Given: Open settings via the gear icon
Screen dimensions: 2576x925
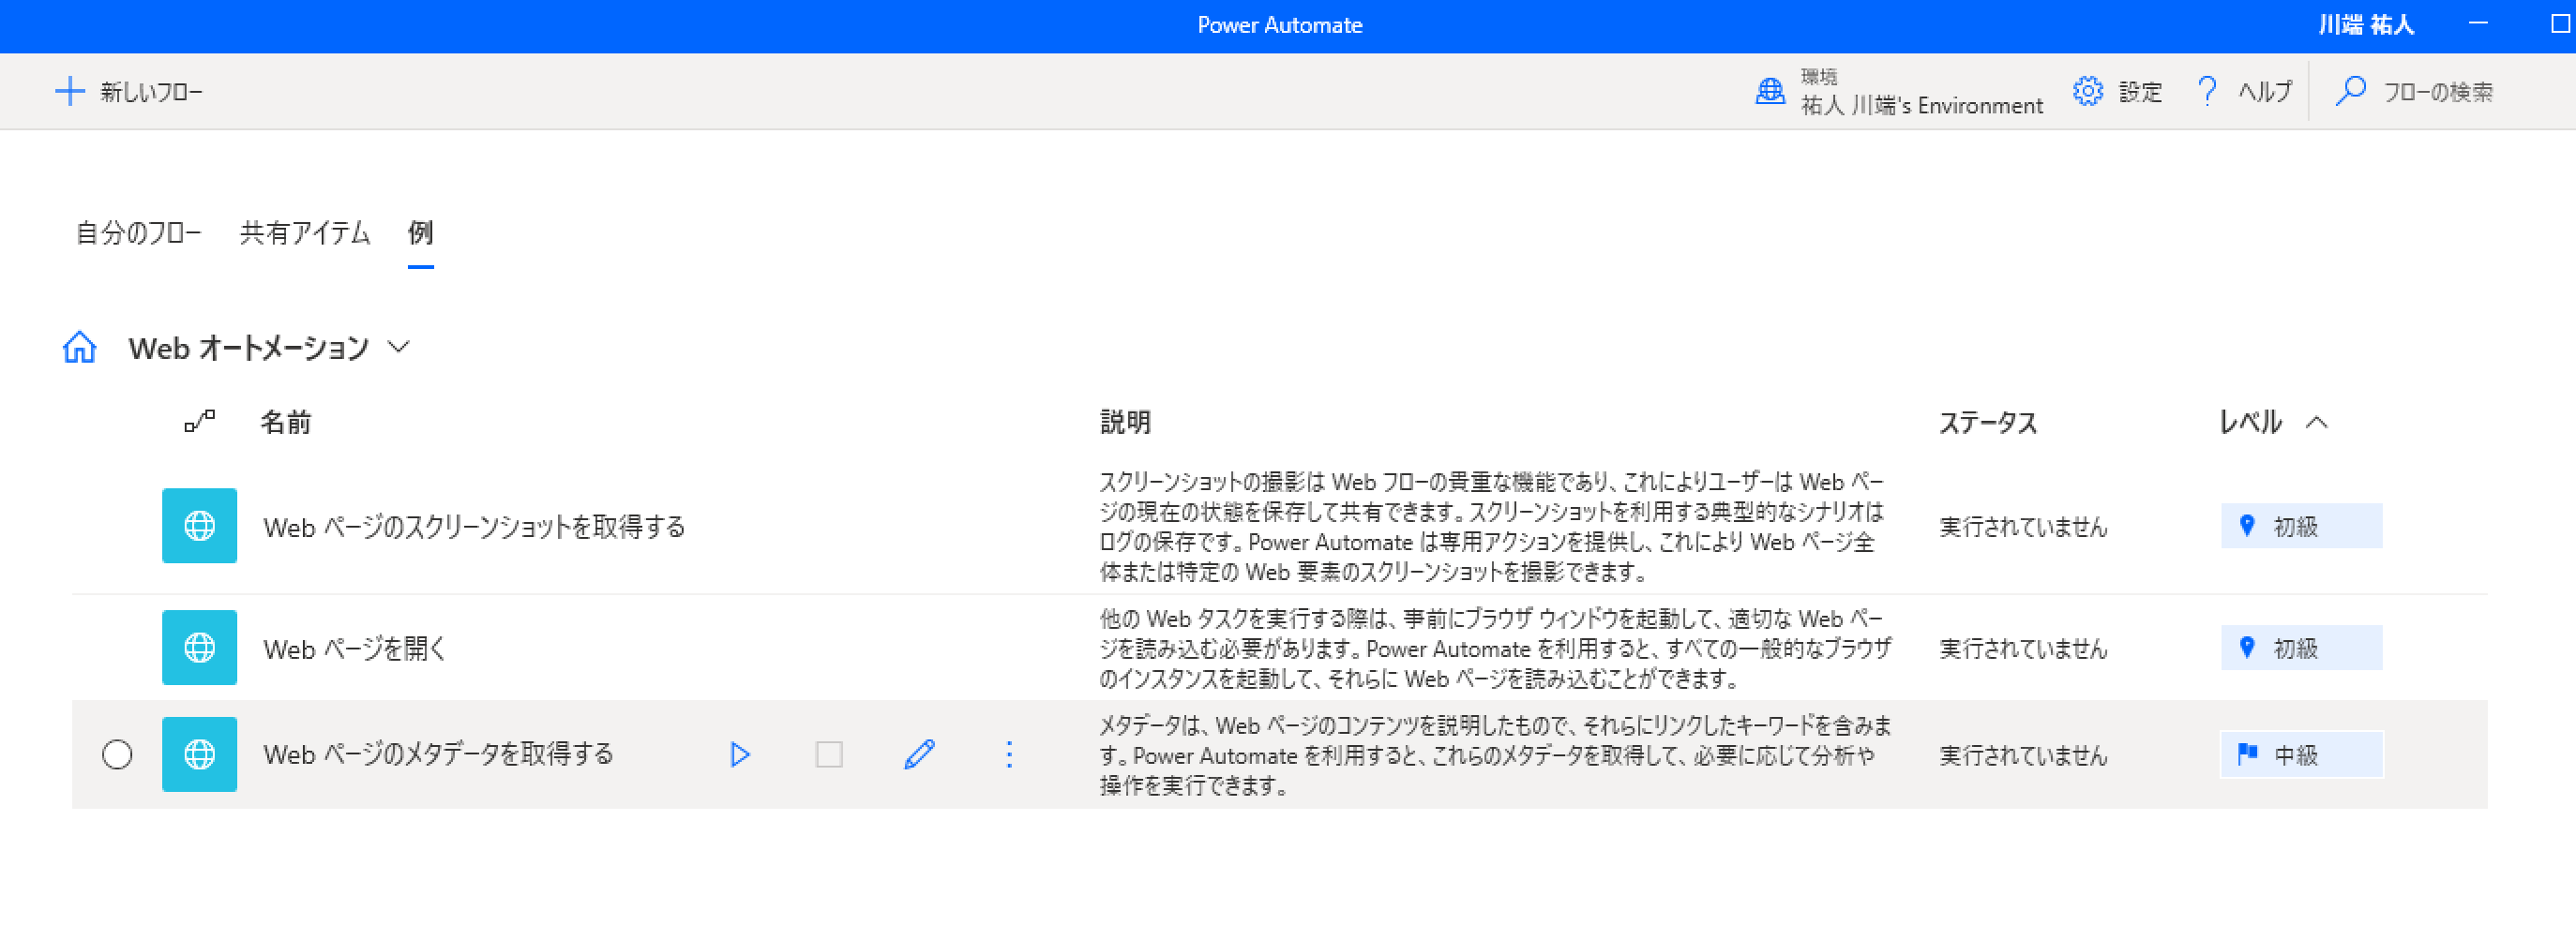Looking at the screenshot, I should [2087, 92].
